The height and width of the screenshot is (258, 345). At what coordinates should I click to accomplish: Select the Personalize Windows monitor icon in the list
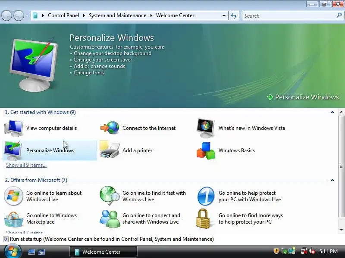13,151
